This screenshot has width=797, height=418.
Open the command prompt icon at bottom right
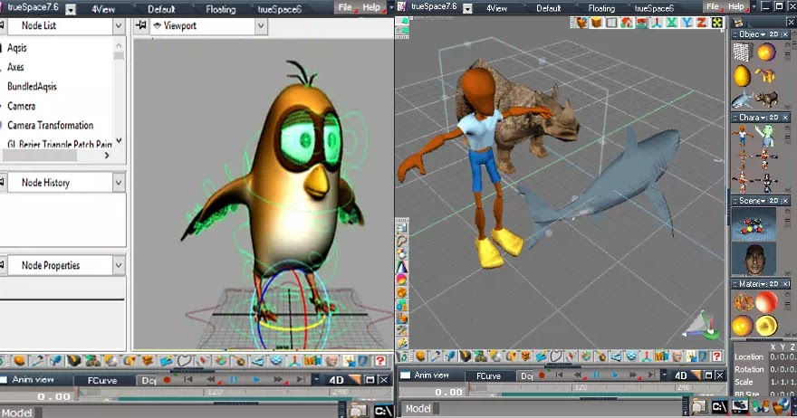(721, 408)
